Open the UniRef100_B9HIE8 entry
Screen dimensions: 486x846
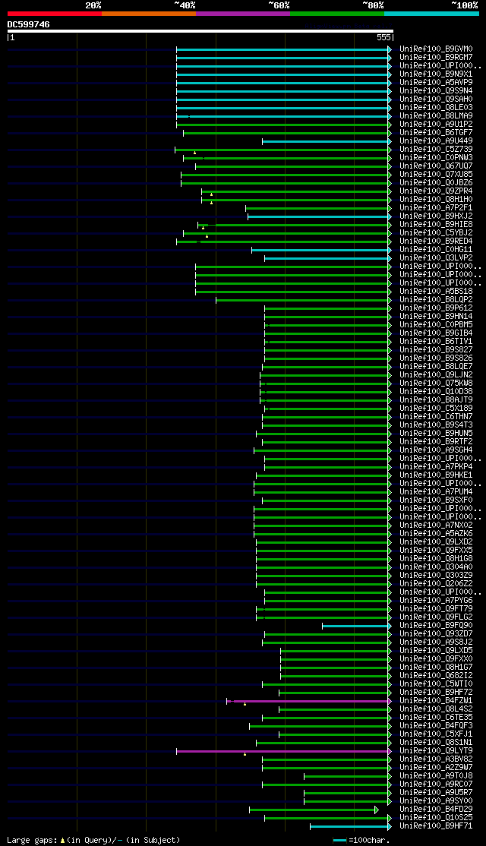click(x=437, y=225)
